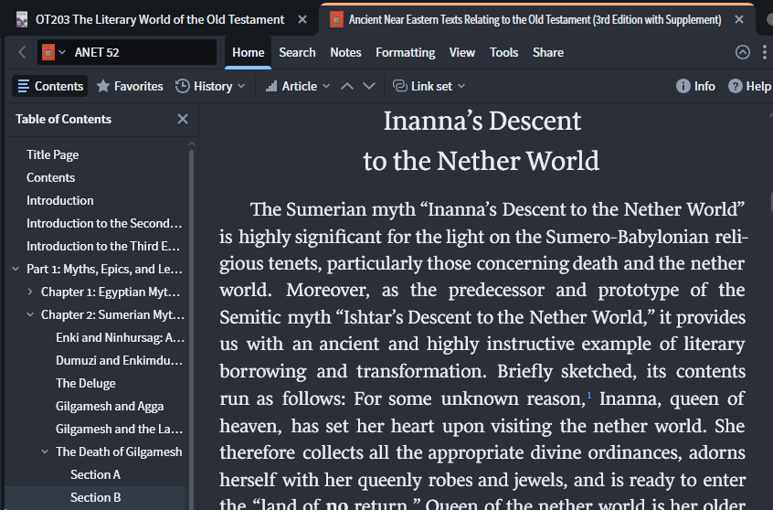Switch to OT203 Literary World tab

[160, 20]
